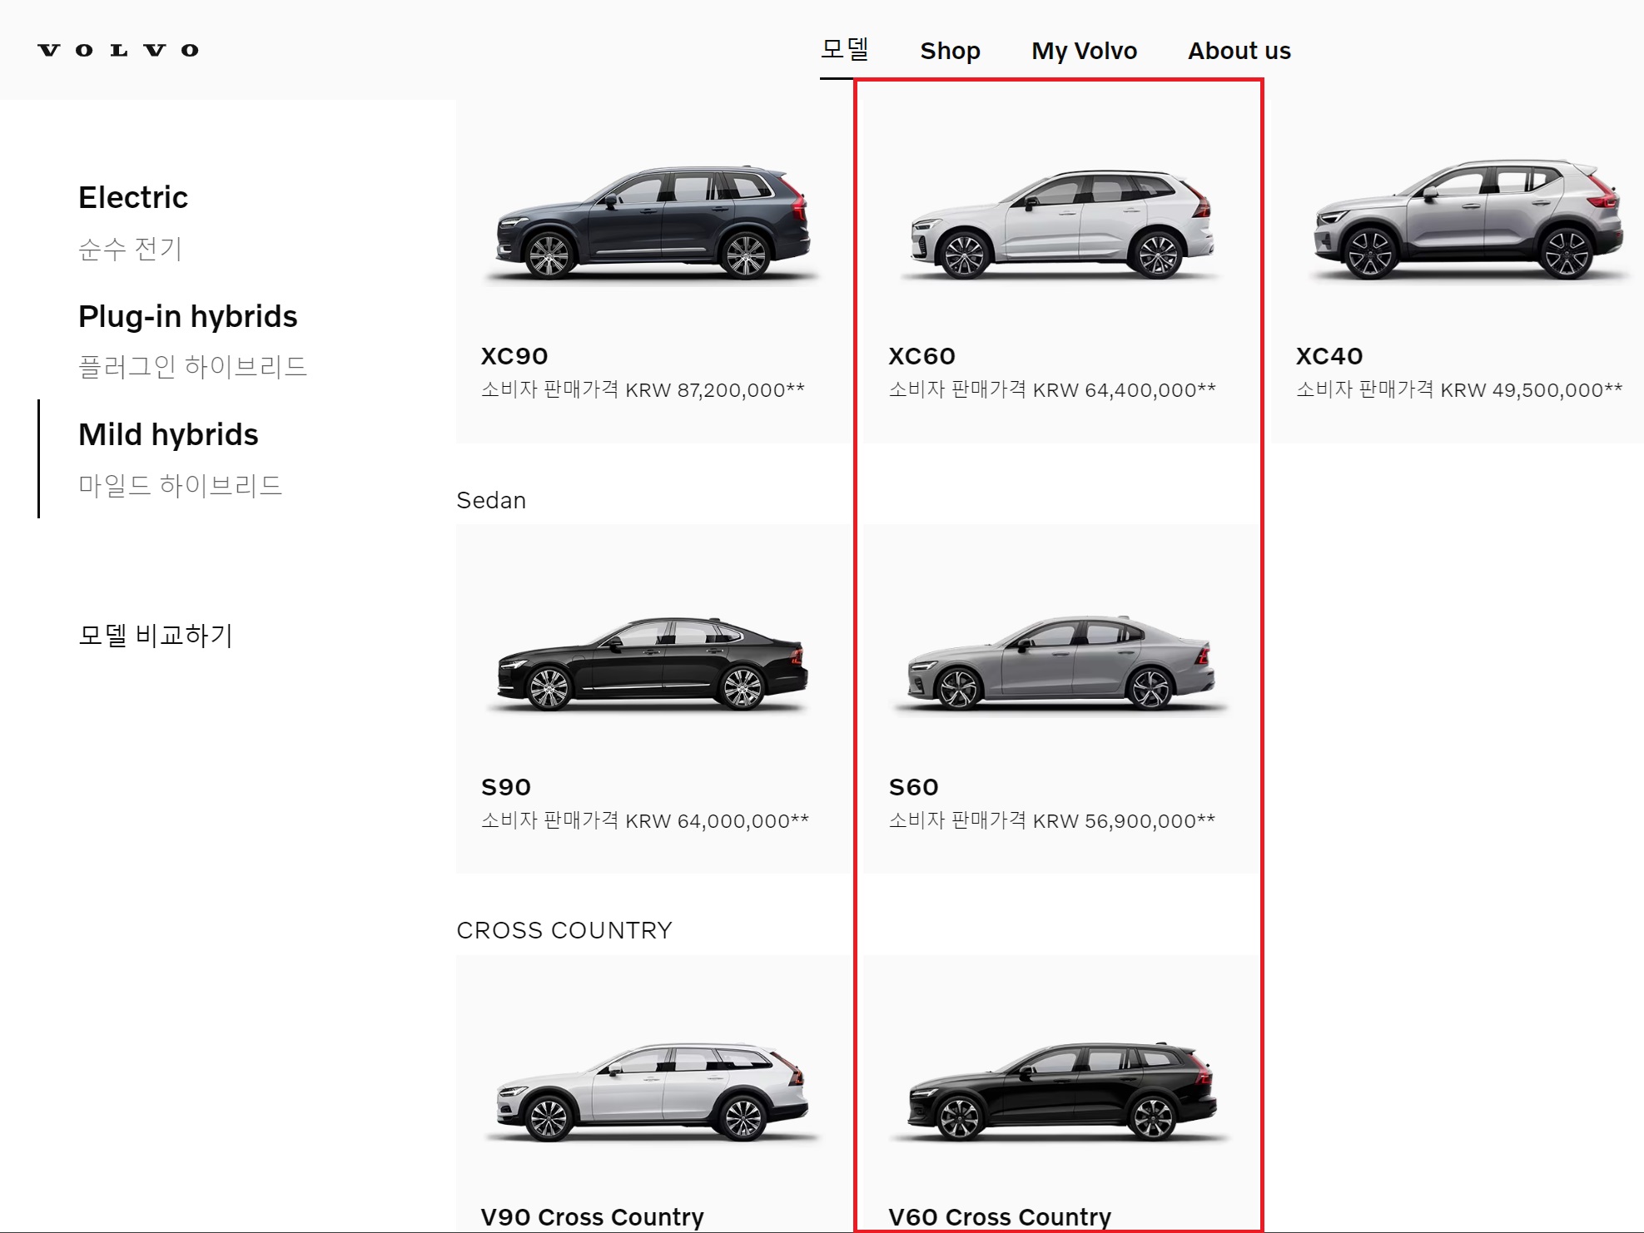Select the Mild hybrids category
The width and height of the screenshot is (1644, 1233).
click(168, 435)
